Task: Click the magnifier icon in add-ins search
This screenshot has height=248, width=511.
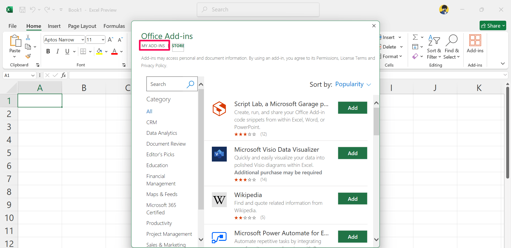Action: click(x=190, y=84)
